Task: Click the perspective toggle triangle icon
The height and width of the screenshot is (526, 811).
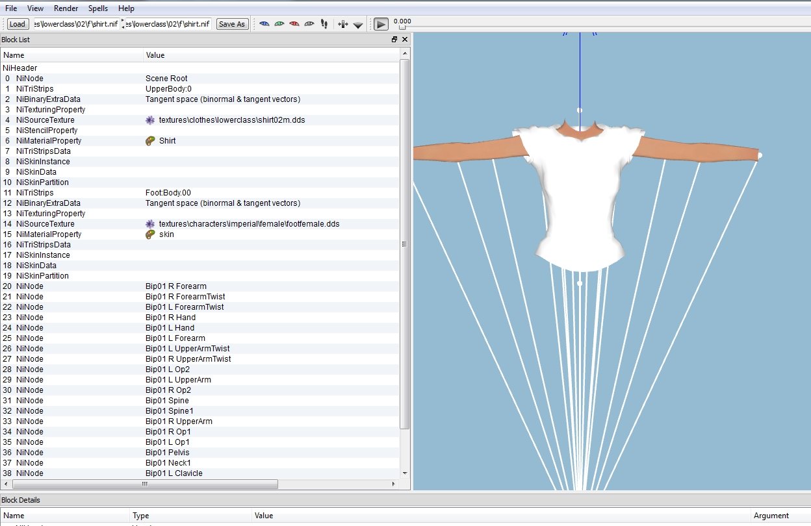Action: click(358, 25)
